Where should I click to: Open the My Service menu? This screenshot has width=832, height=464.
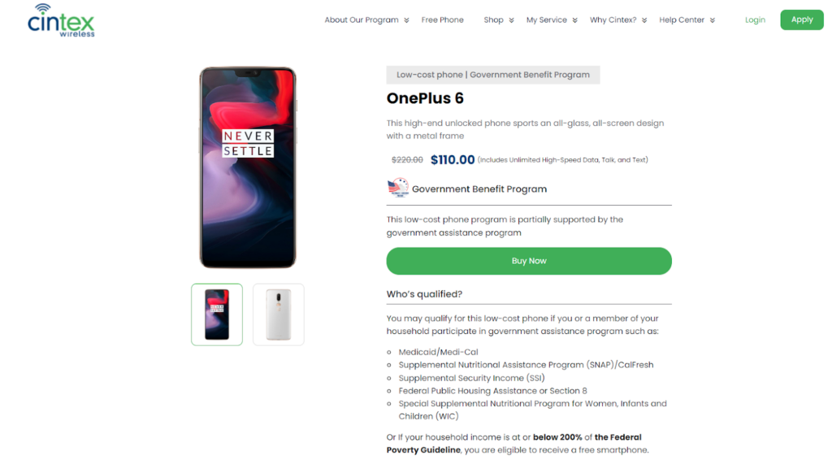547,20
